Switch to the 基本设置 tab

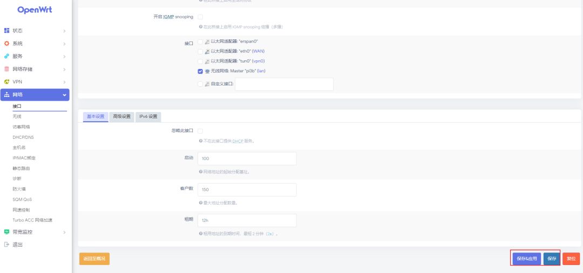pos(96,116)
